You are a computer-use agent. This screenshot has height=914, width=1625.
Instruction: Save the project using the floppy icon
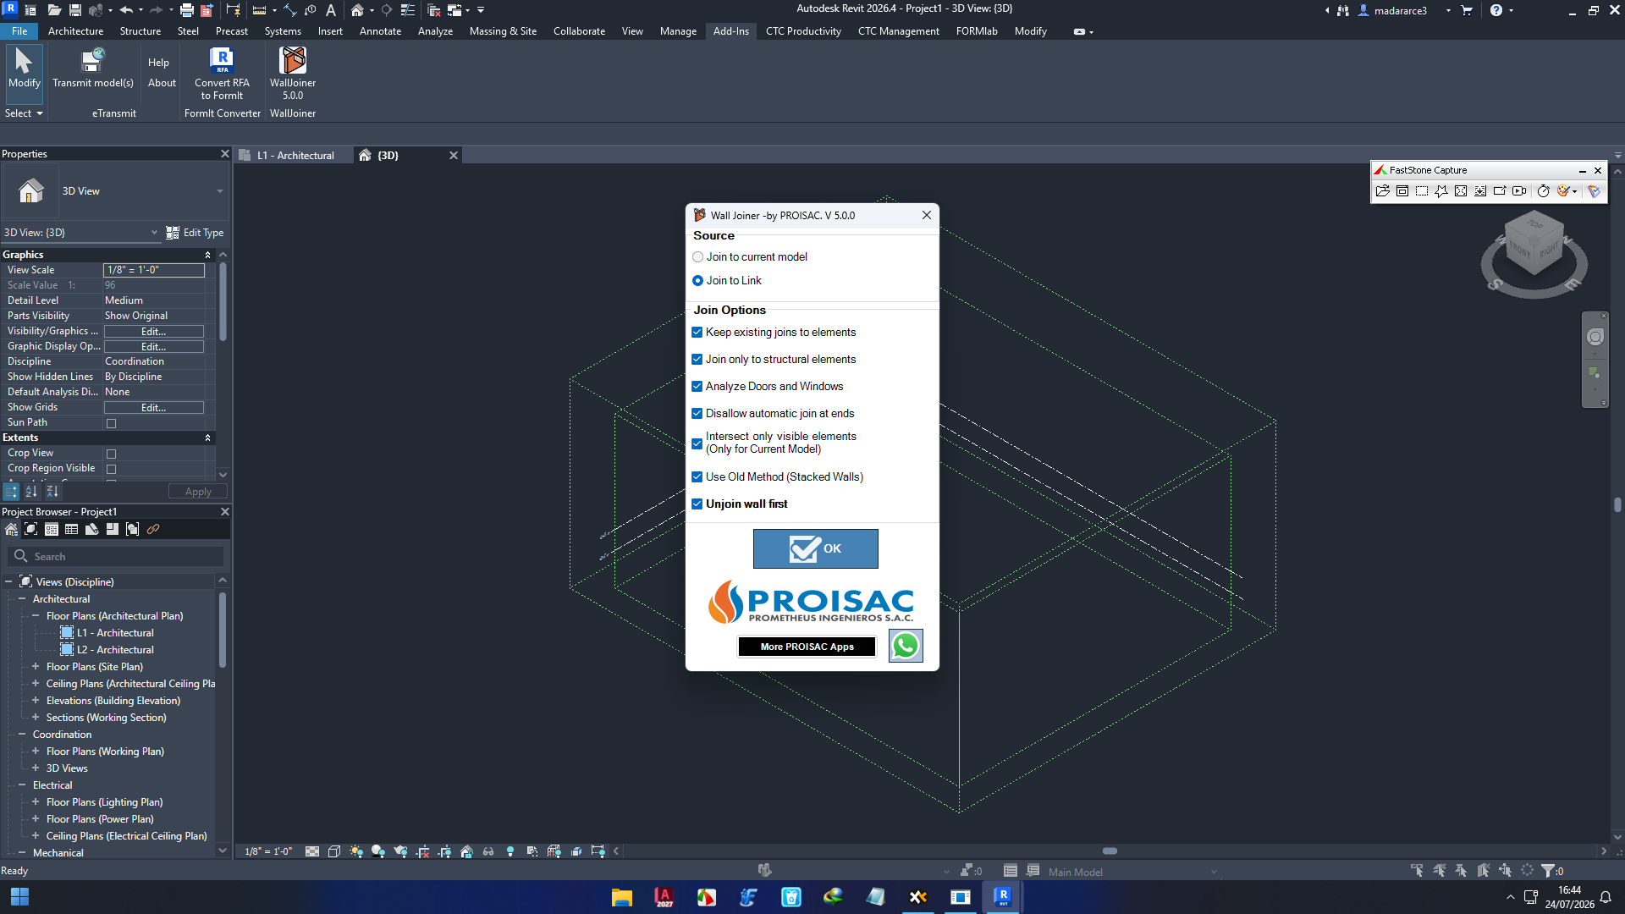click(x=75, y=10)
